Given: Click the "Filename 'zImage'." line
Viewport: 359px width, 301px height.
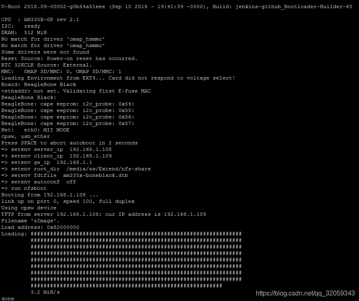Looking at the screenshot, I should pyautogui.click(x=30, y=221).
